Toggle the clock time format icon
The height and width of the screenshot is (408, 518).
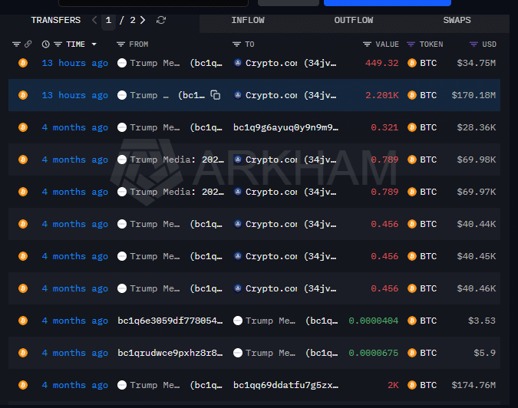click(x=45, y=44)
